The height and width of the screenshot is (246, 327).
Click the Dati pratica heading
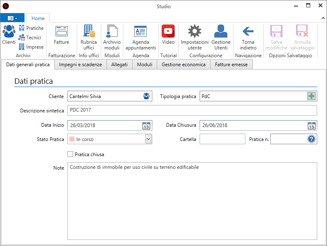[33, 81]
